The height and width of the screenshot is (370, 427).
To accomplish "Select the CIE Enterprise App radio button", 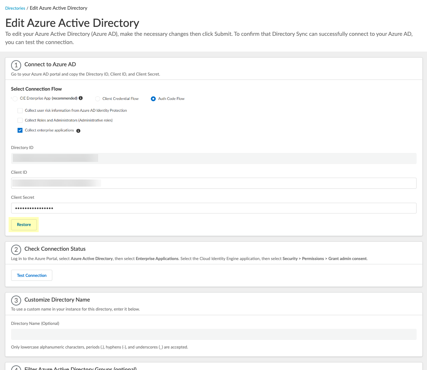I will coord(15,98).
